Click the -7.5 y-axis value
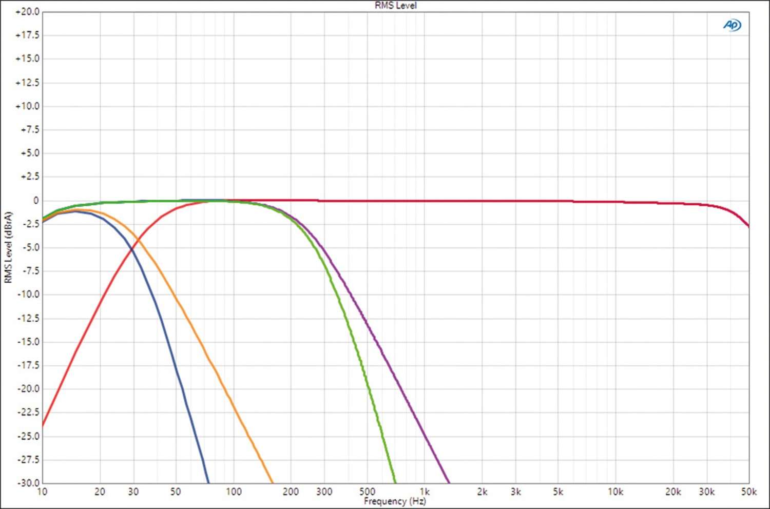The width and height of the screenshot is (770, 509). click(x=30, y=271)
